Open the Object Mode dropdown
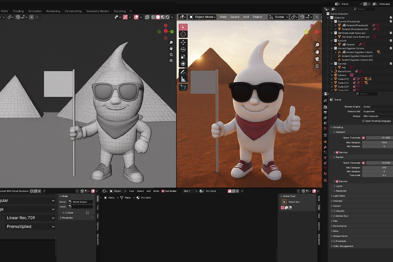Screen dimensions: 393x262 click(x=202, y=17)
